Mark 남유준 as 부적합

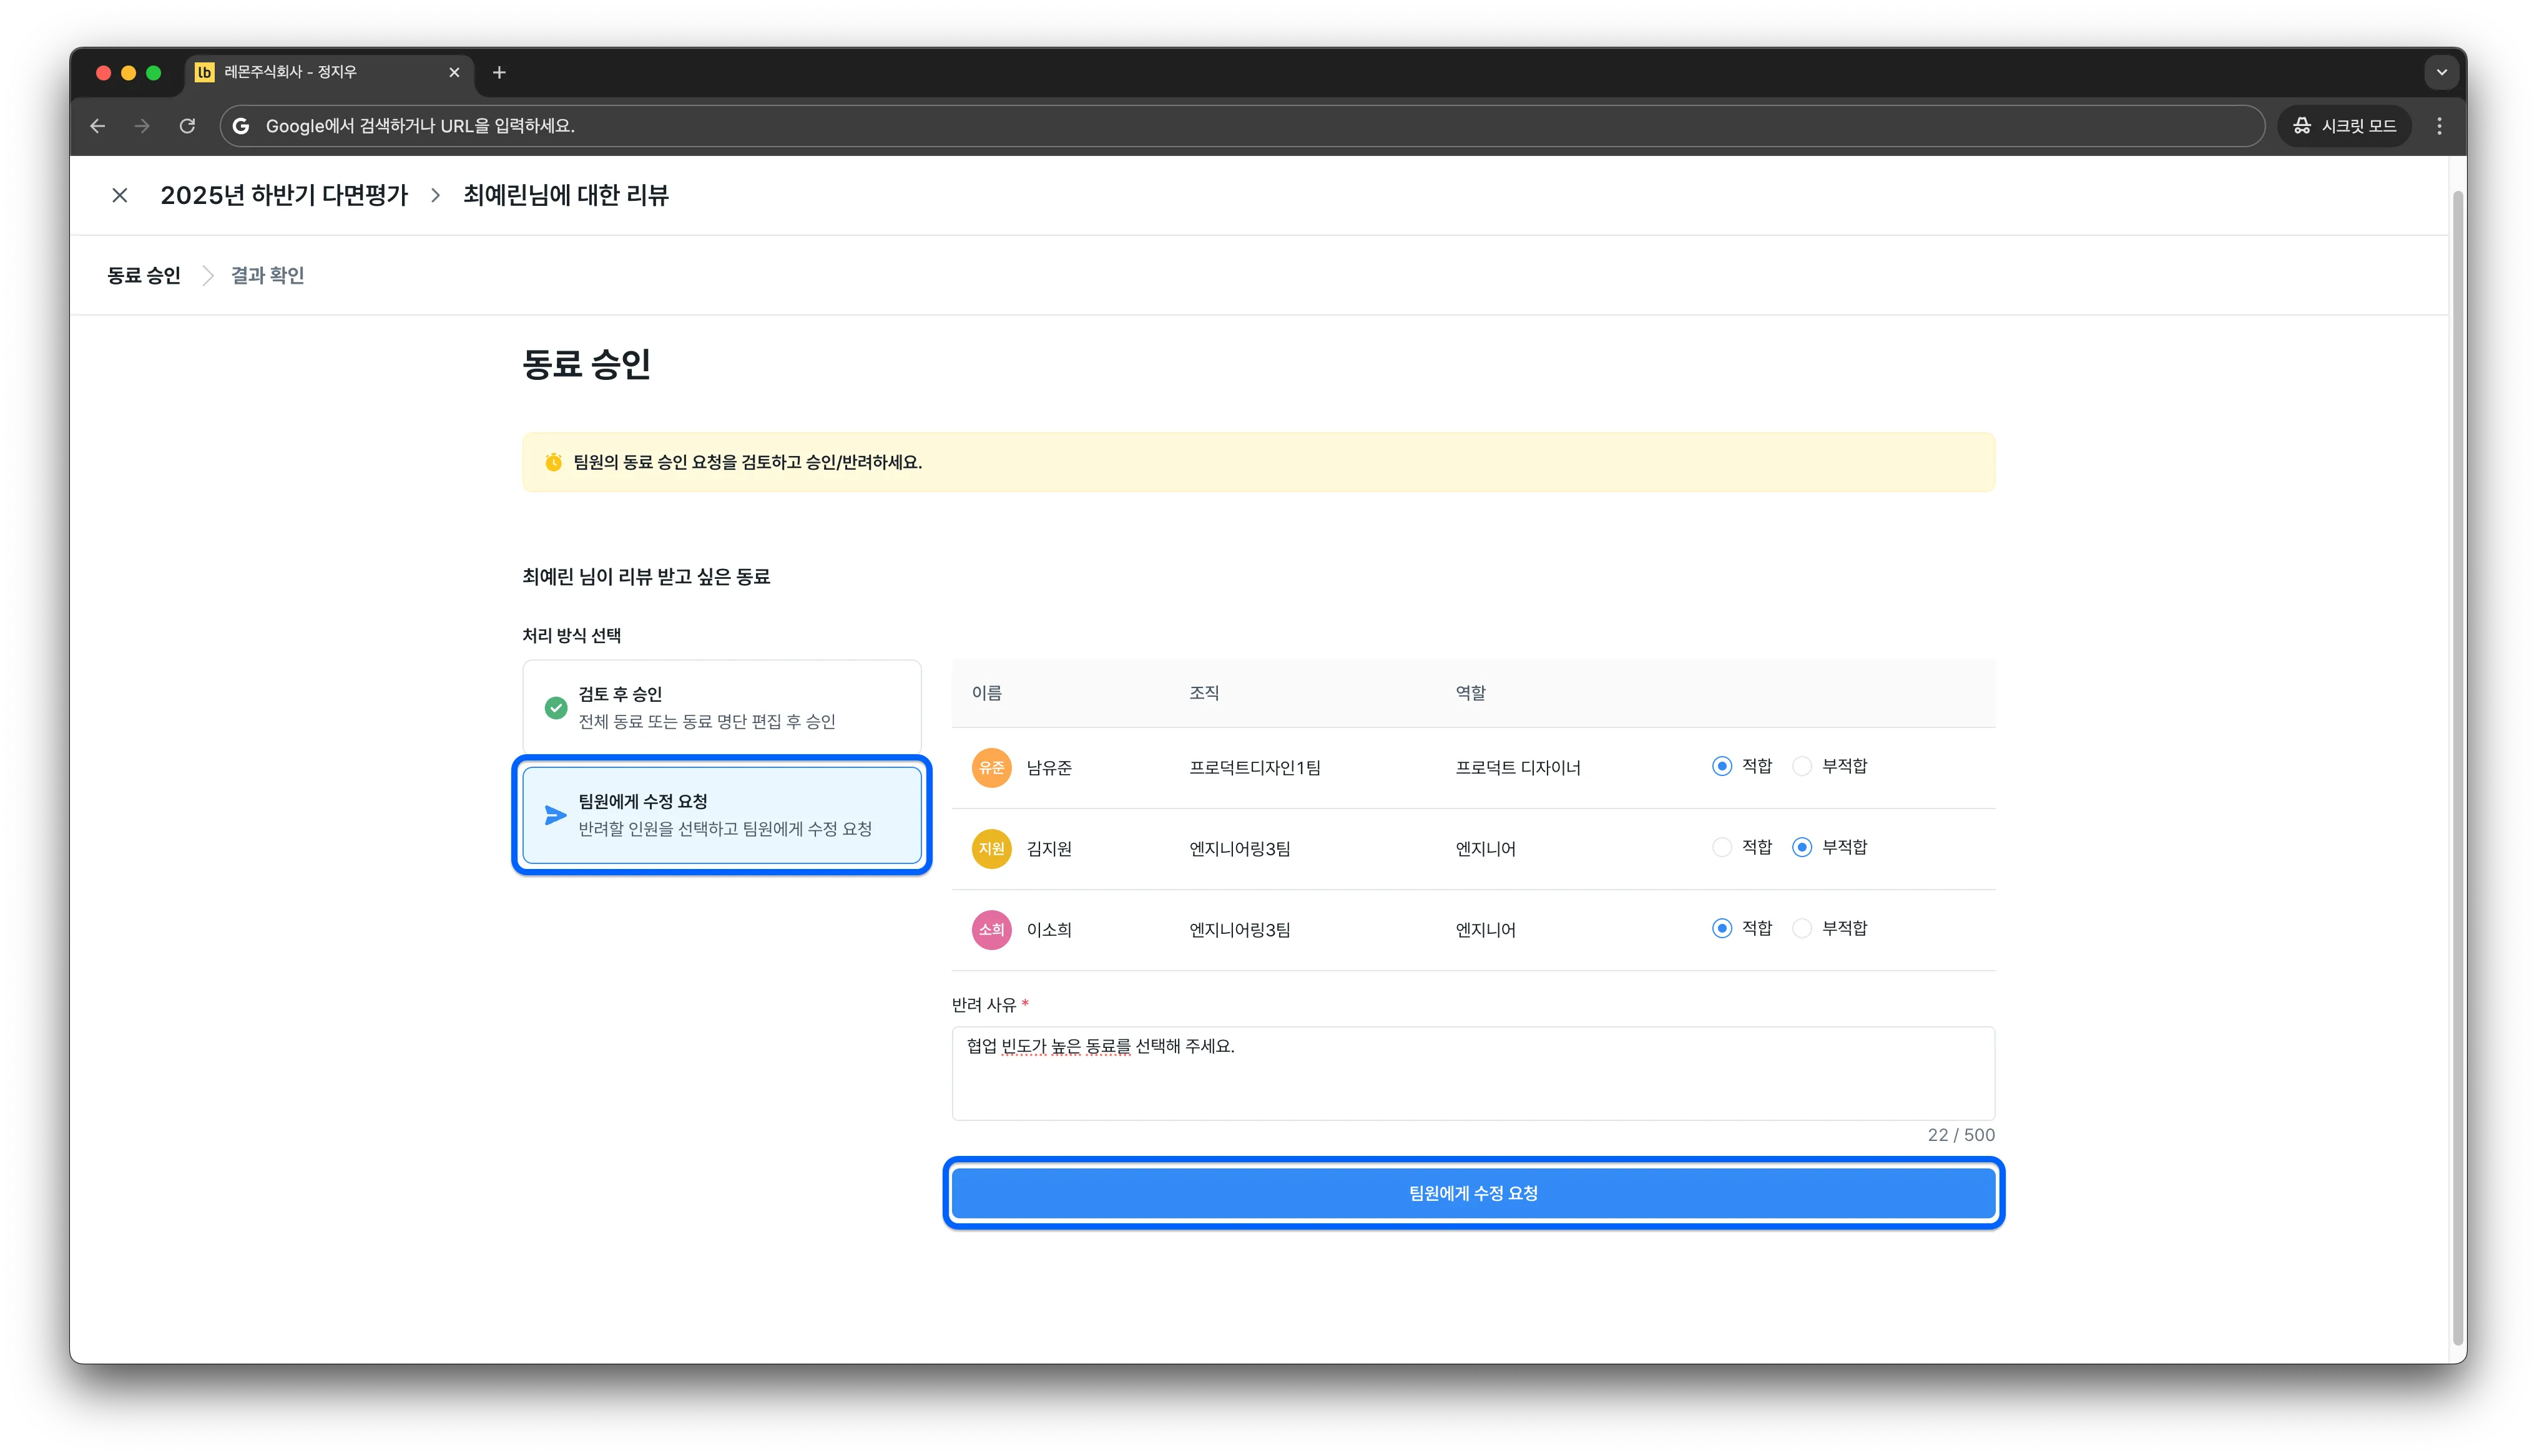(1802, 766)
